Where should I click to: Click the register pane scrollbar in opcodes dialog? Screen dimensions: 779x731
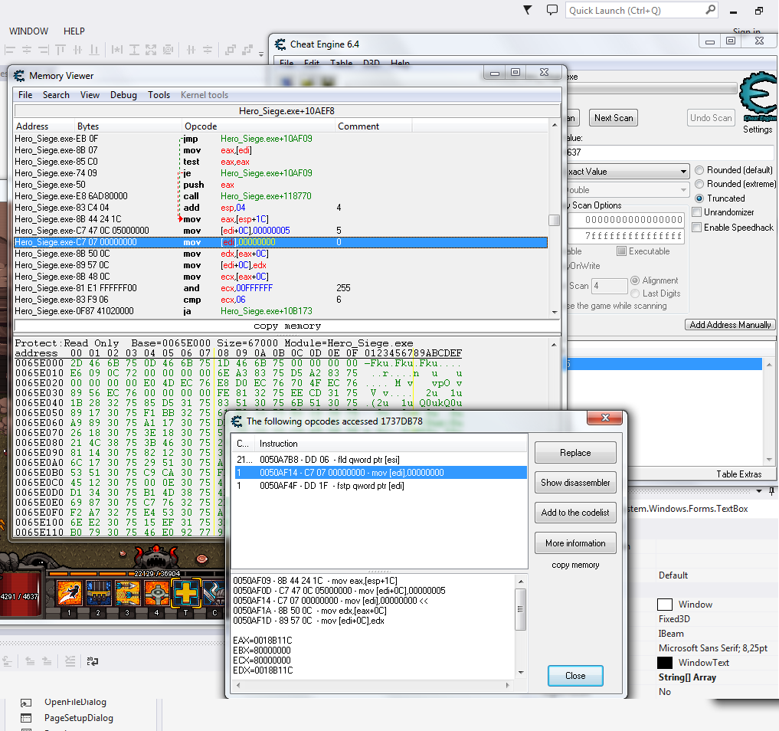tap(520, 608)
